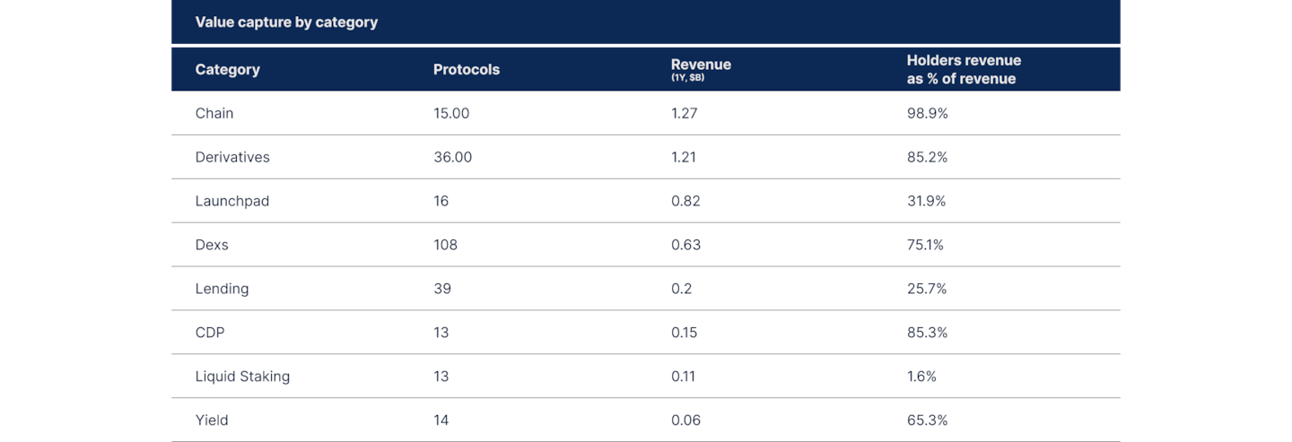Click the 98.9% holders revenue cell
Viewport: 1292px width, 442px height.
[927, 114]
